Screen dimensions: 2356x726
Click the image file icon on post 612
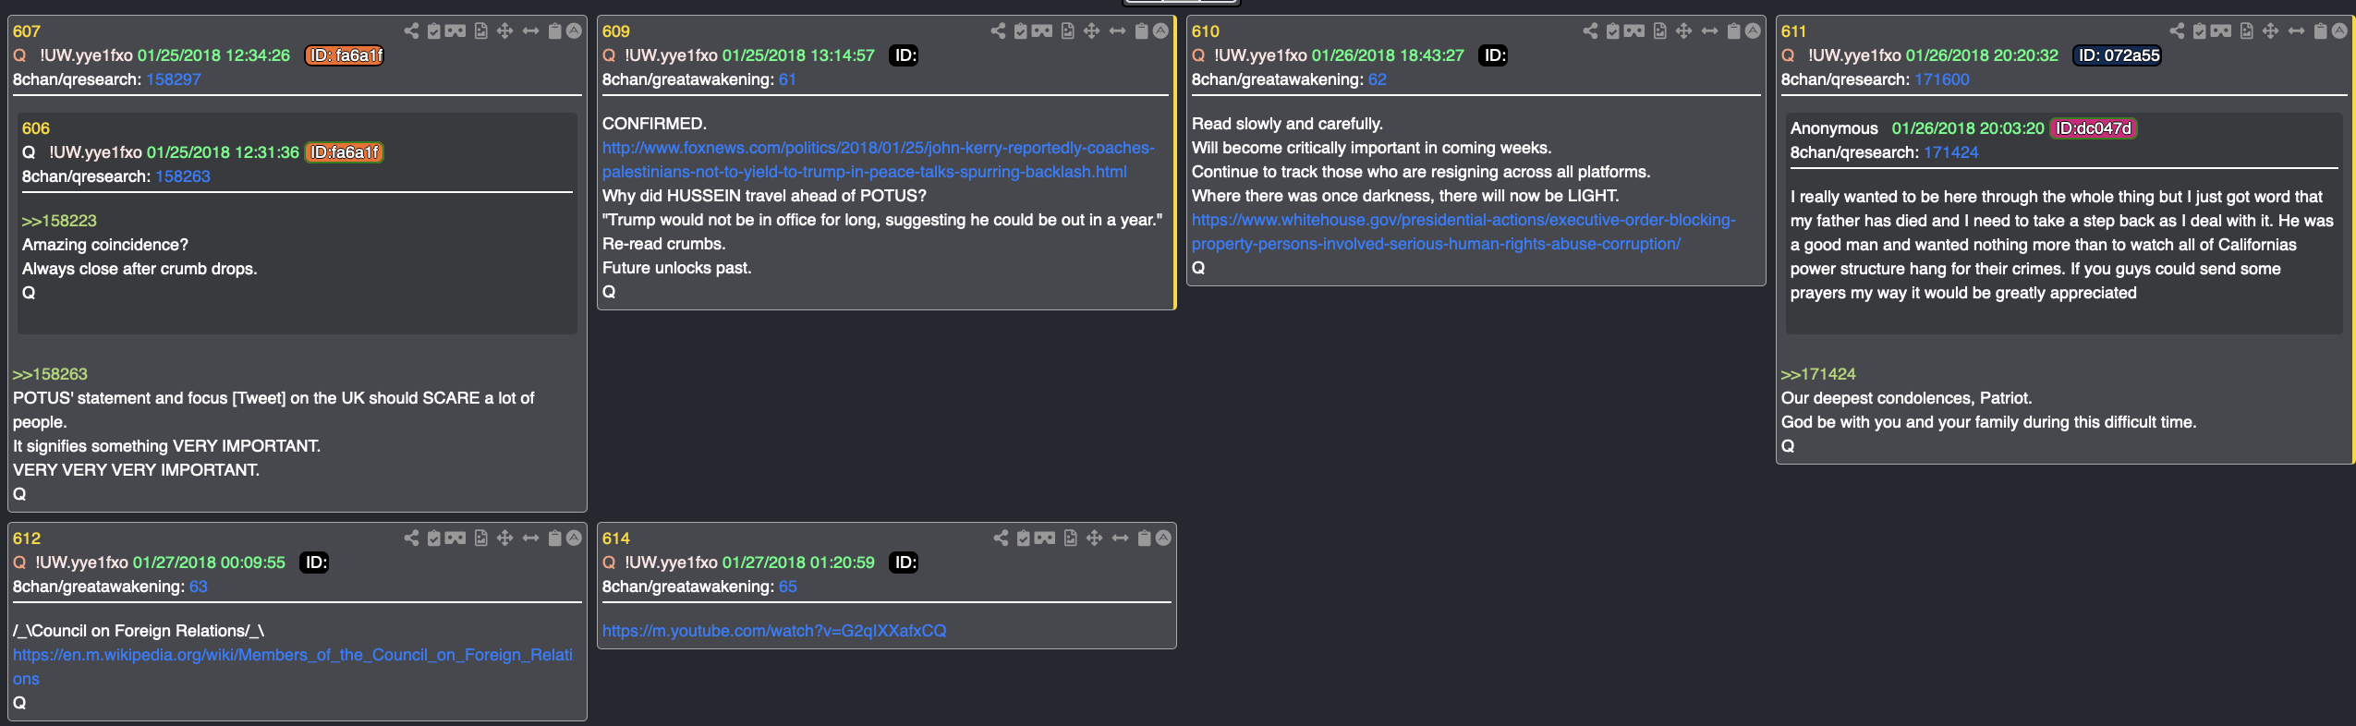point(480,538)
